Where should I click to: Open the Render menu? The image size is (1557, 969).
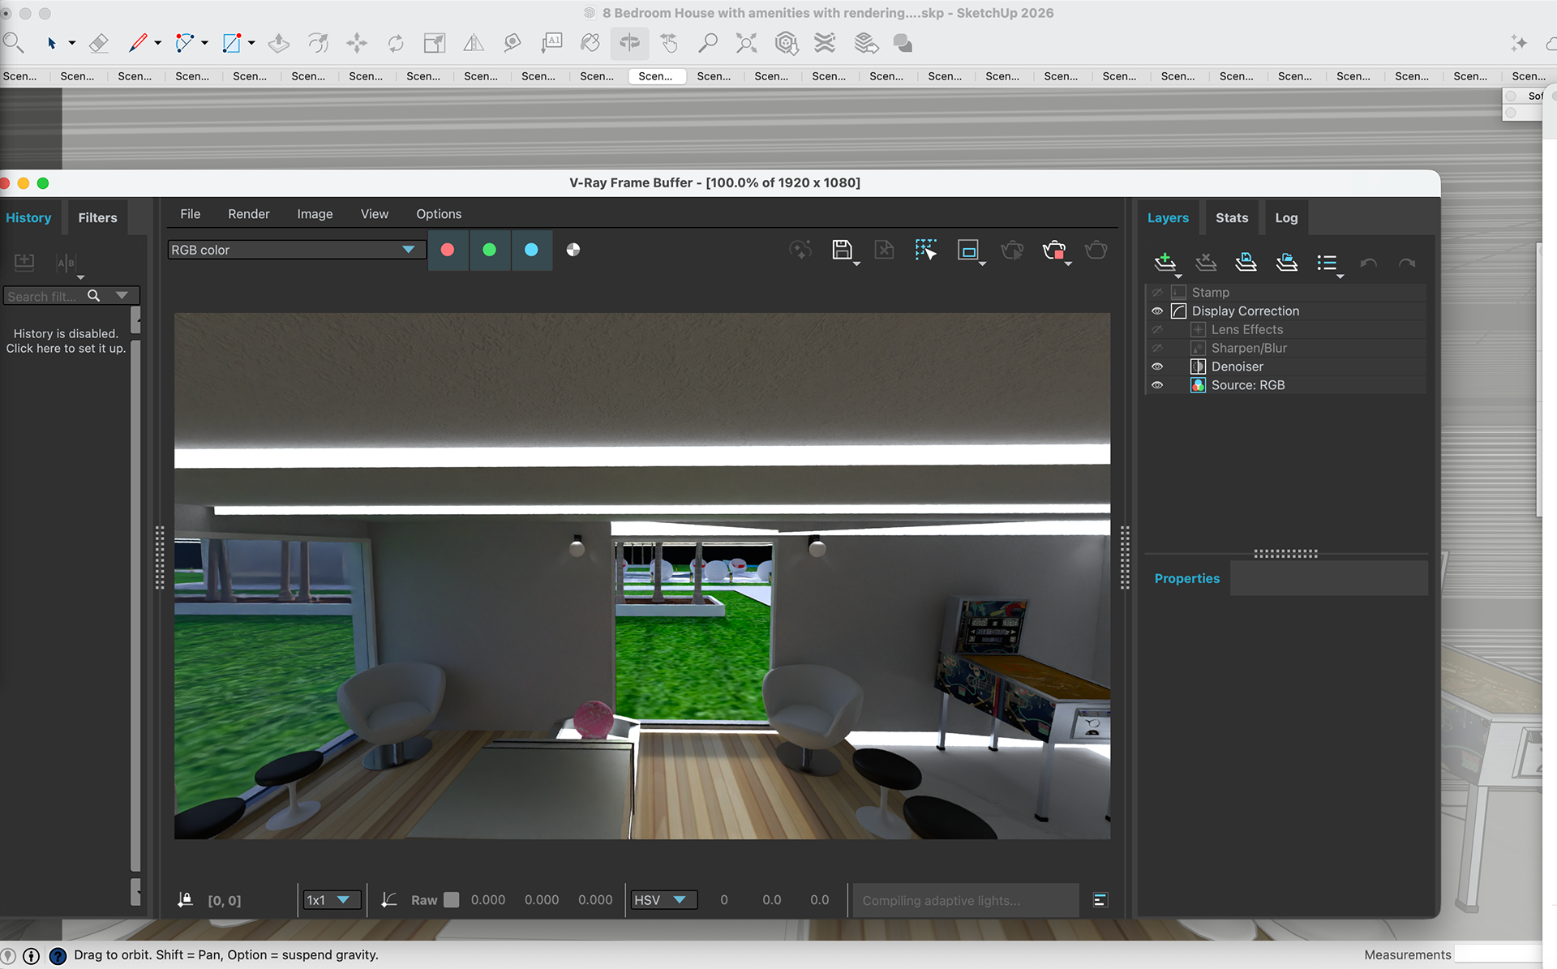248,214
